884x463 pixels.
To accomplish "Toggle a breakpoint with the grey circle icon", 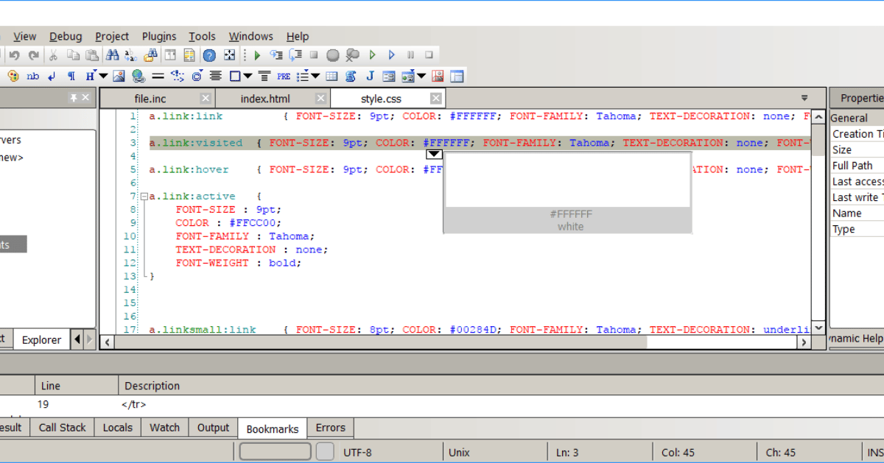I will 333,55.
